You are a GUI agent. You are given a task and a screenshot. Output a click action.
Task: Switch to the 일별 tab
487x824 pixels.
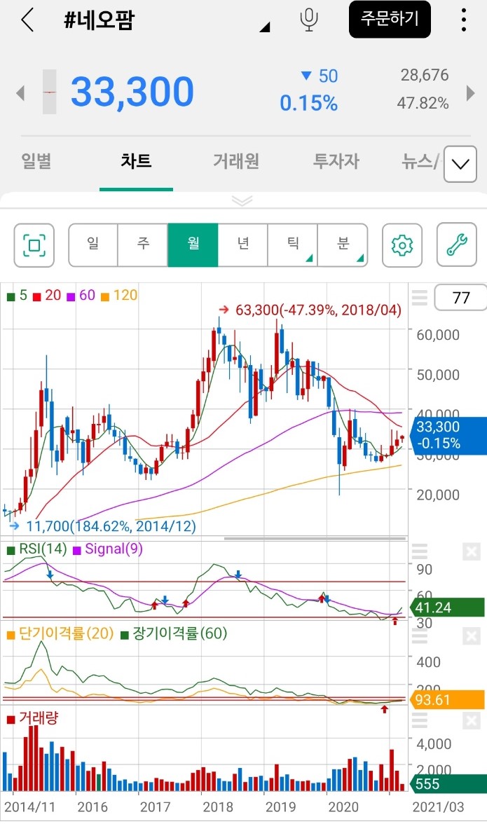tap(36, 161)
